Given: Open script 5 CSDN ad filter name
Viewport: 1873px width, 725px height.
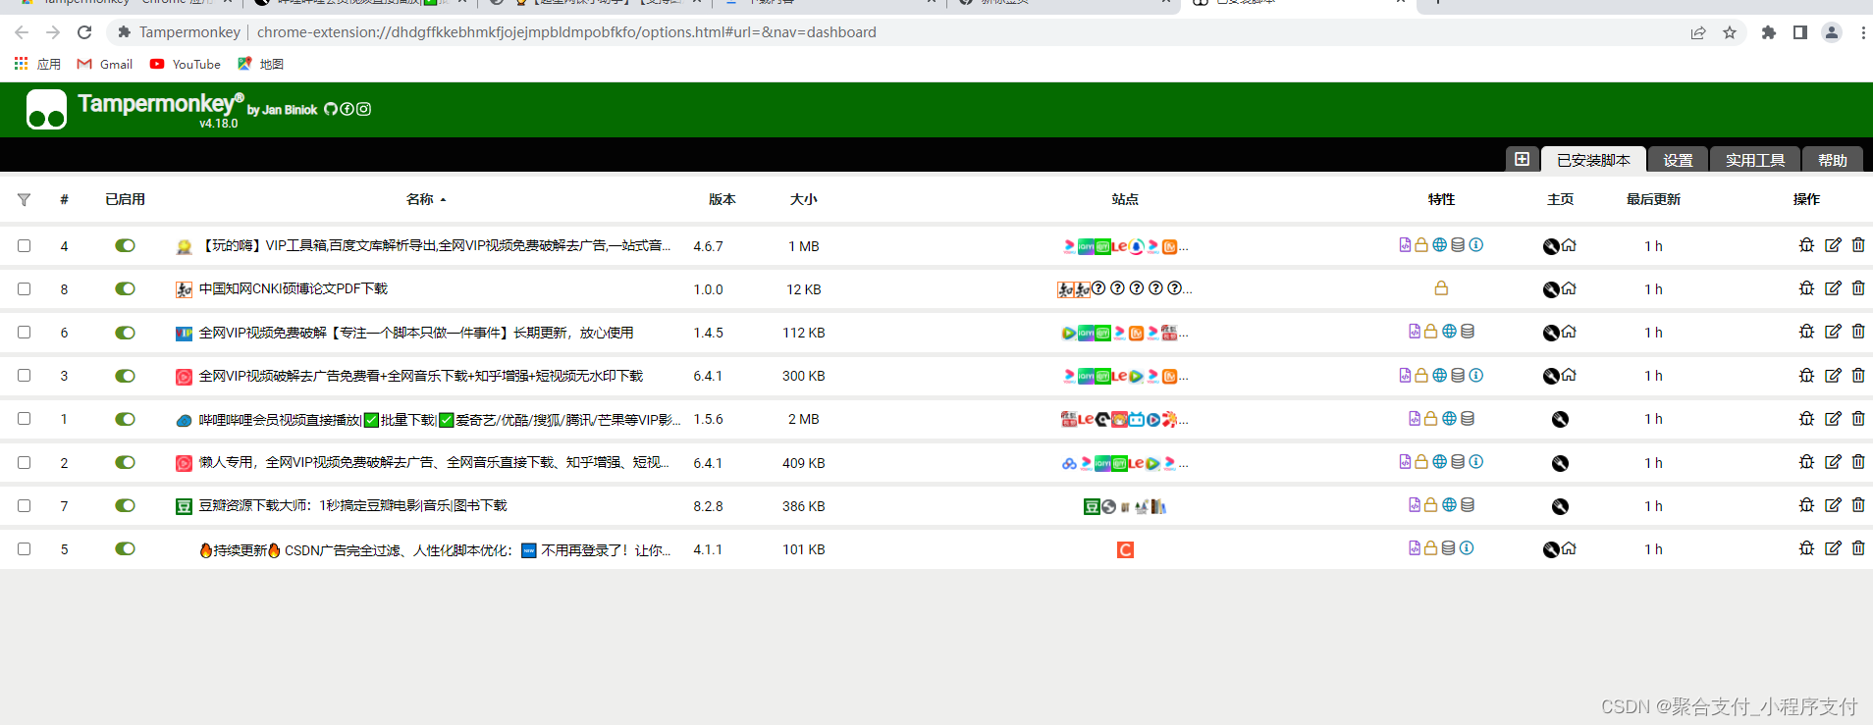Looking at the screenshot, I should 435,549.
